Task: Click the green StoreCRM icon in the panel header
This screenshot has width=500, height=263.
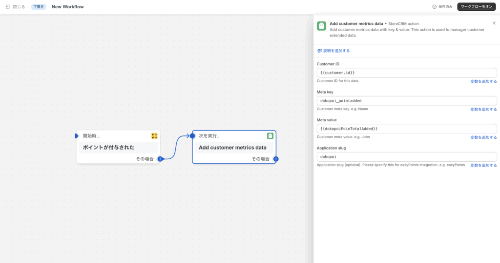Action: (x=321, y=26)
